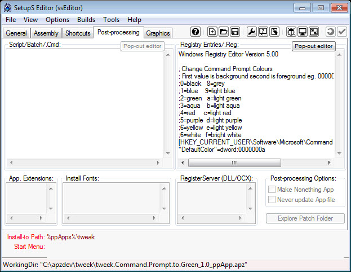Click inside the Script/Batch/.Cmd text area

(85, 104)
